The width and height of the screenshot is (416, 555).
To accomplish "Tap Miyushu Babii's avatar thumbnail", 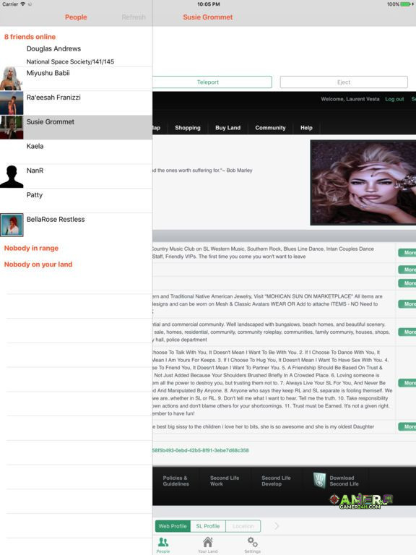I will tap(12, 79).
